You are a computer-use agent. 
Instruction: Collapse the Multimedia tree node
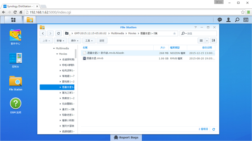pyautogui.click(x=54, y=49)
